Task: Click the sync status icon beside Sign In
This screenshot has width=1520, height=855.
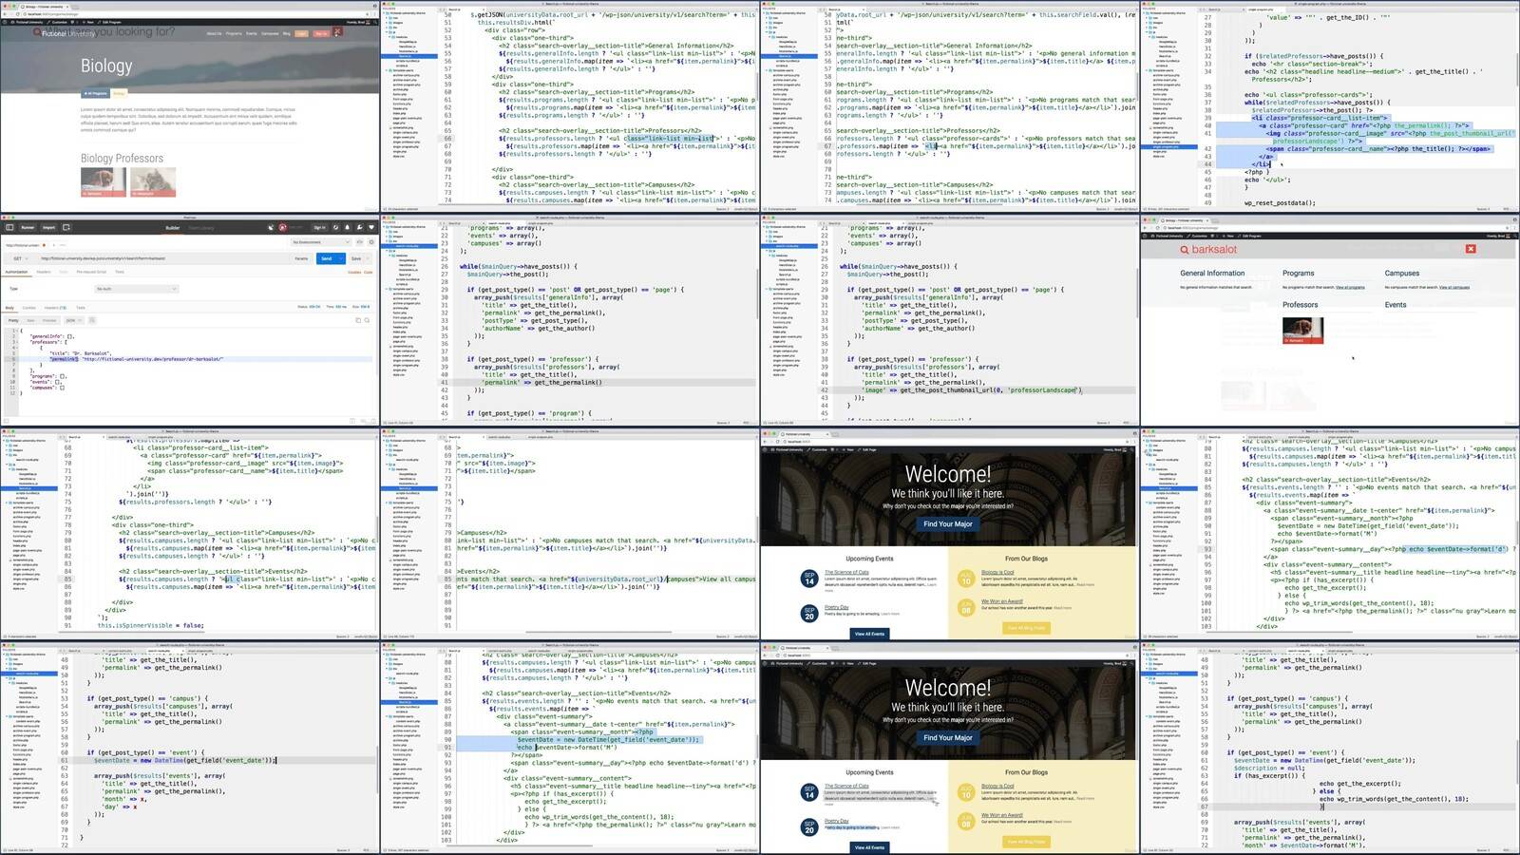Action: coord(335,227)
